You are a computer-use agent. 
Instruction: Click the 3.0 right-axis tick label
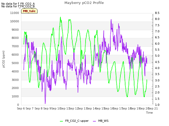[157, 80]
